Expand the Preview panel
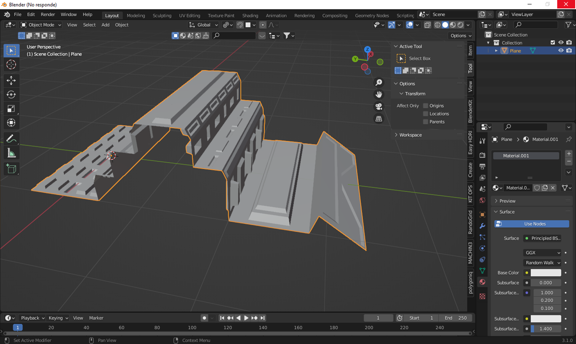Viewport: 576px width, 344px height. click(507, 201)
